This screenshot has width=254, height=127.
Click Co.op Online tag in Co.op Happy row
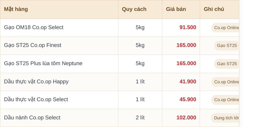click(x=225, y=82)
